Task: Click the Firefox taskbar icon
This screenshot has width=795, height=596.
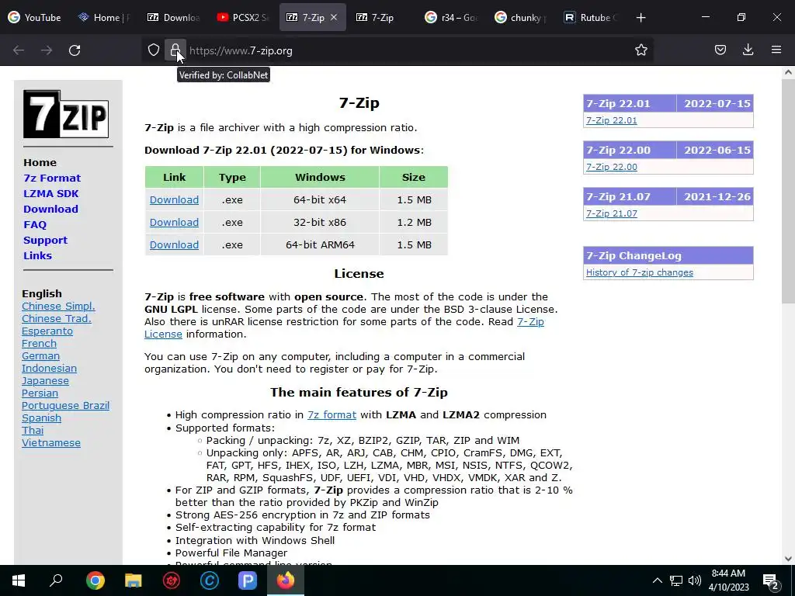Action: (286, 580)
